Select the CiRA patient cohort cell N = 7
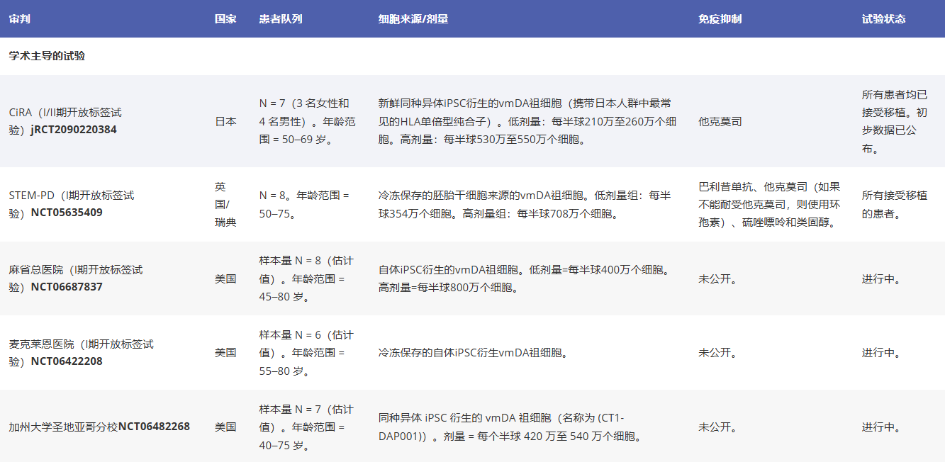This screenshot has width=945, height=462. click(x=305, y=121)
